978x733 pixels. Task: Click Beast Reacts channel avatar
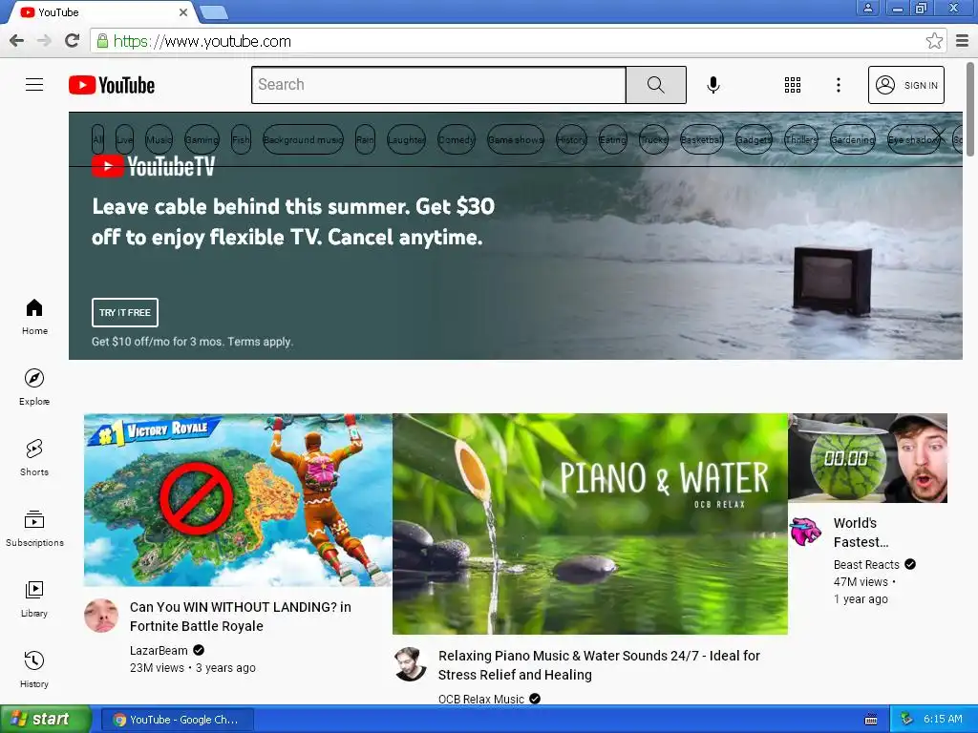(x=805, y=531)
